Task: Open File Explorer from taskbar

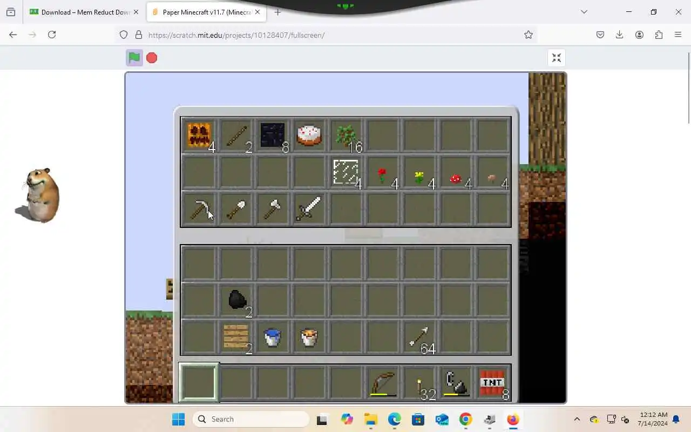Action: pyautogui.click(x=370, y=419)
